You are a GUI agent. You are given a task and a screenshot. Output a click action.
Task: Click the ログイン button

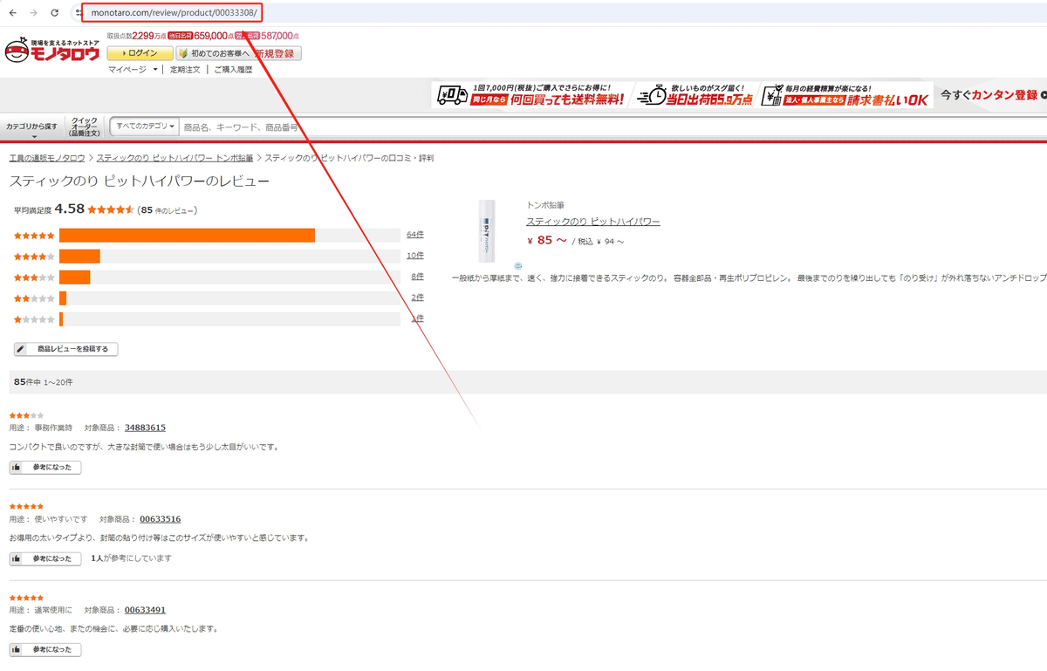click(x=140, y=53)
